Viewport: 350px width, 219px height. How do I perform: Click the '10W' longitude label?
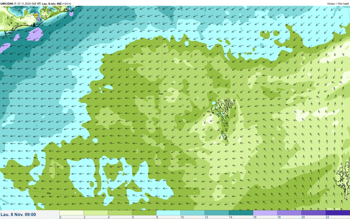pos(161,94)
